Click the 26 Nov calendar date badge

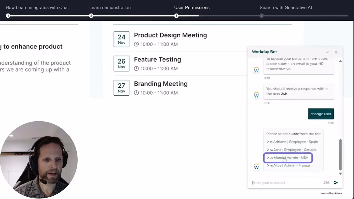(x=121, y=64)
